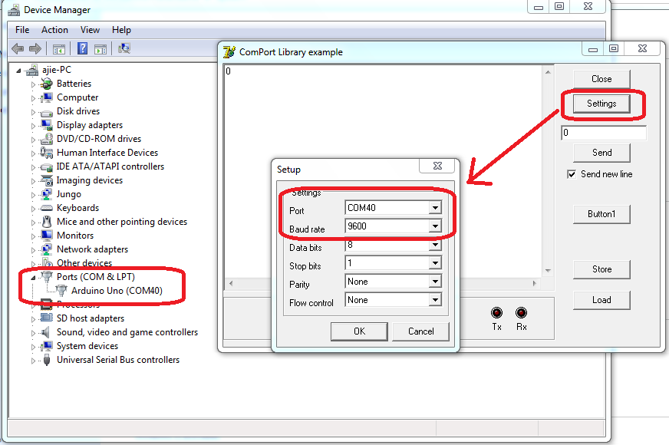Viewport: 669px width, 445px height.
Task: Click the SD host adapters icon
Action: point(47,318)
